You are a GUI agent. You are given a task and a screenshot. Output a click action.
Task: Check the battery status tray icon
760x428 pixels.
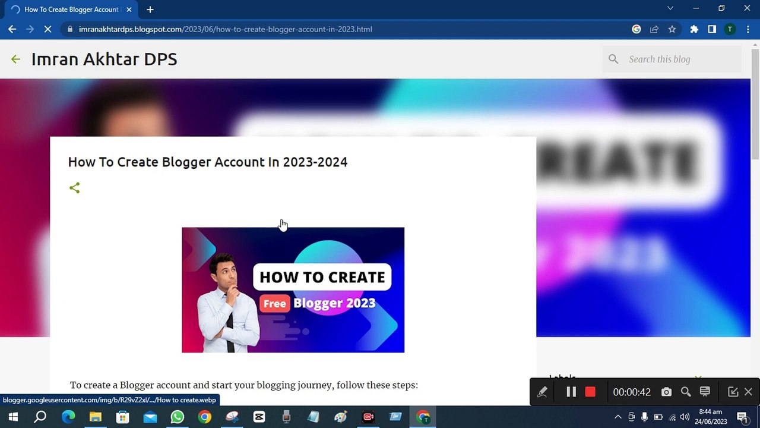[658, 417]
